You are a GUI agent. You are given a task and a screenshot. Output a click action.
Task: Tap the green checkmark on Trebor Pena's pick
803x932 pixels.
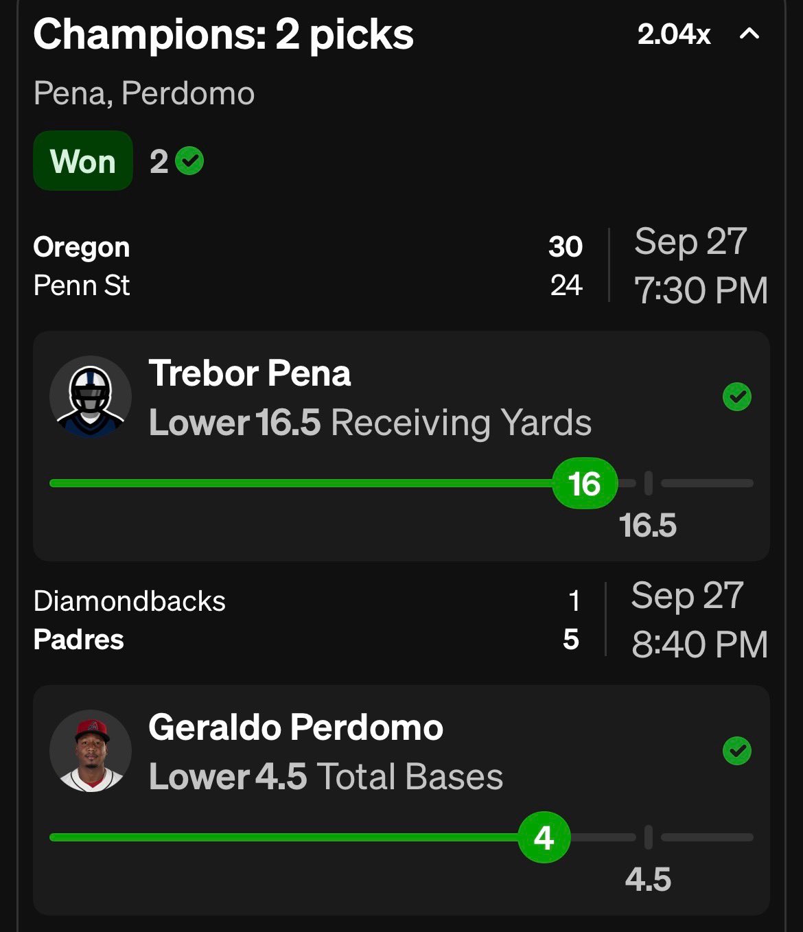737,397
